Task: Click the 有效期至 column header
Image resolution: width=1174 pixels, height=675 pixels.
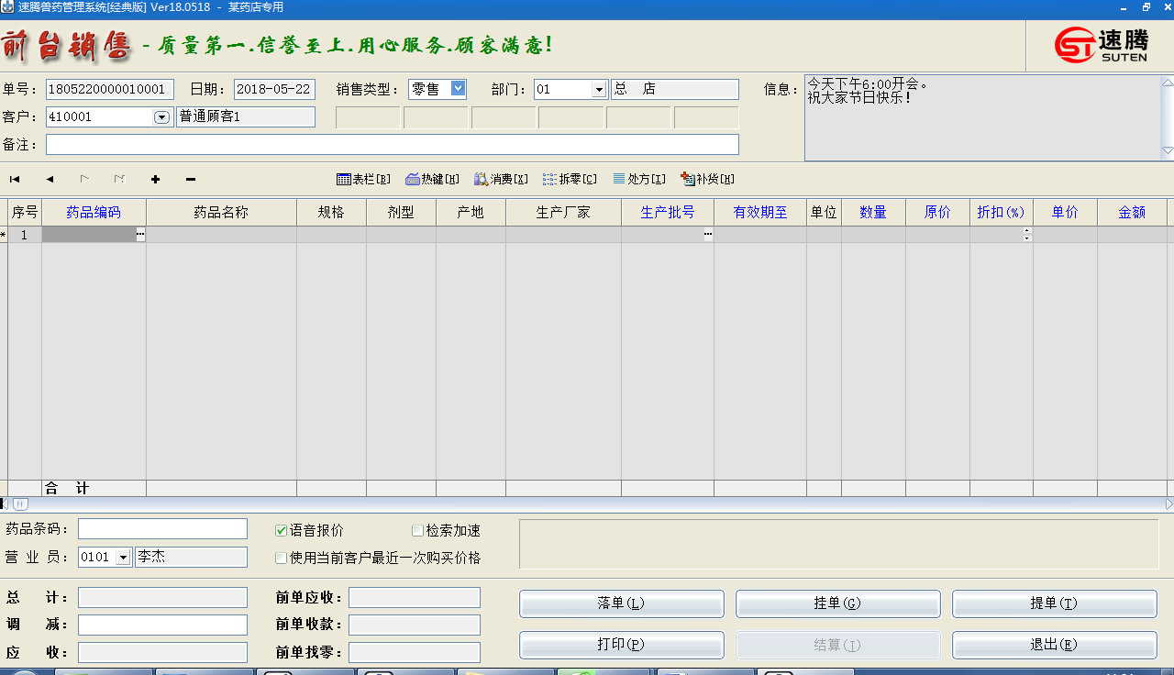Action: pos(760,212)
